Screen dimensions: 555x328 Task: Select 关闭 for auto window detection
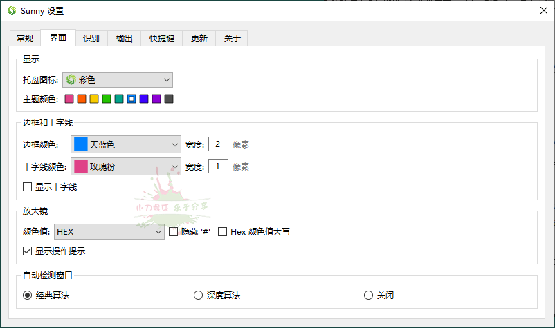click(x=368, y=296)
